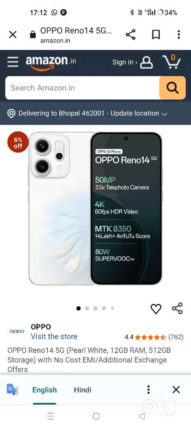Open the browser three-dot menu
This screenshot has height=428, width=191.
coord(179,35)
